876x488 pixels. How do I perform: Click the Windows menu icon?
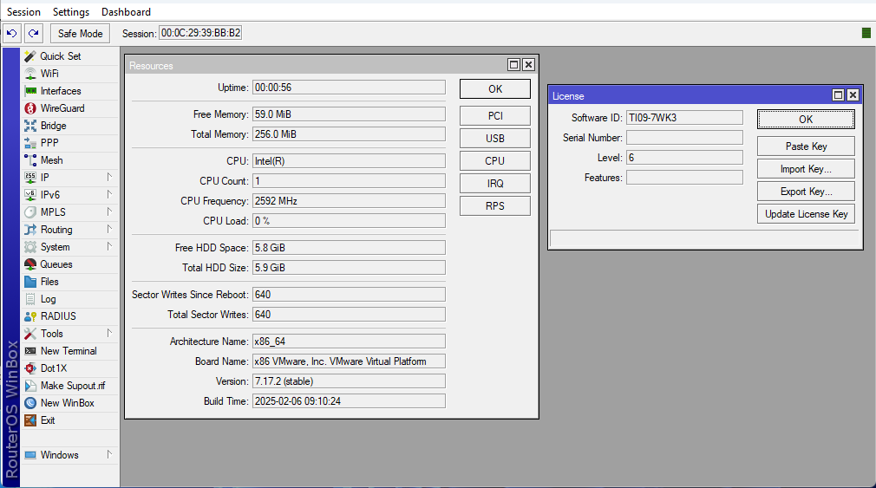click(30, 454)
